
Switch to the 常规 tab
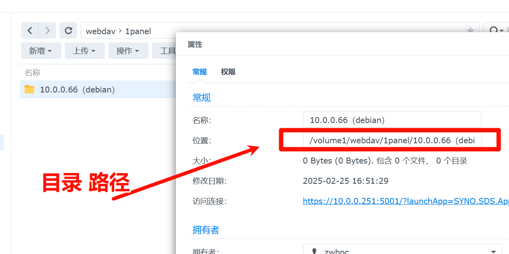pos(199,72)
